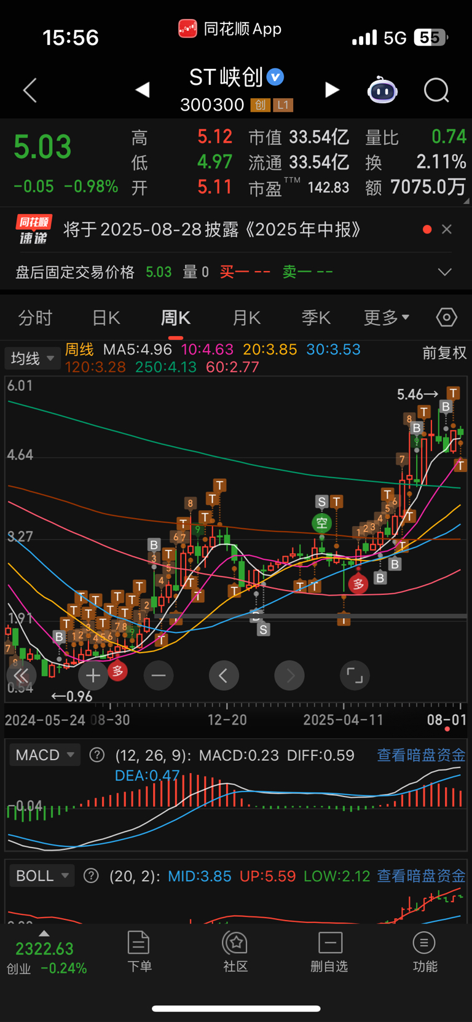The width and height of the screenshot is (472, 1022).
Task: Dismiss the 2025年中报 notice with the X
Action: [447, 229]
